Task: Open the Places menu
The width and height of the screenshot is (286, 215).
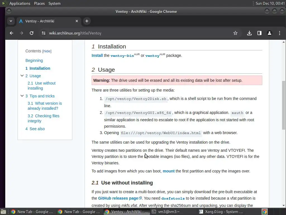Action: click(x=39, y=3)
